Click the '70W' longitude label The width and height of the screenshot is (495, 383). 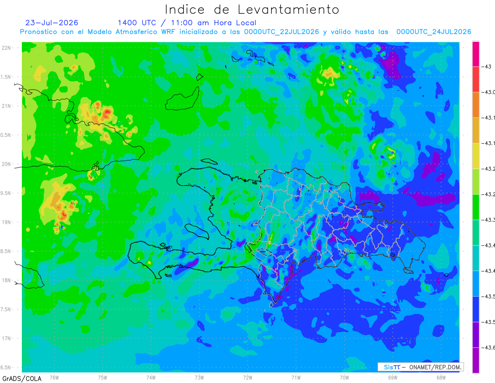[x=344, y=378]
